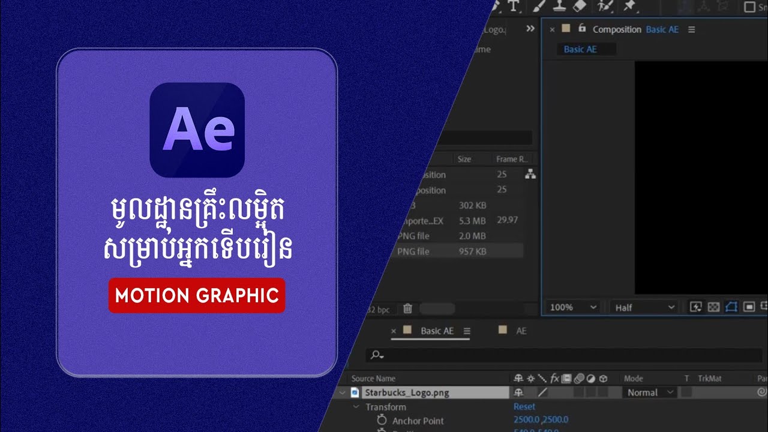Open the Fast Previews options icon
This screenshot has width=768, height=432.
[x=695, y=307]
